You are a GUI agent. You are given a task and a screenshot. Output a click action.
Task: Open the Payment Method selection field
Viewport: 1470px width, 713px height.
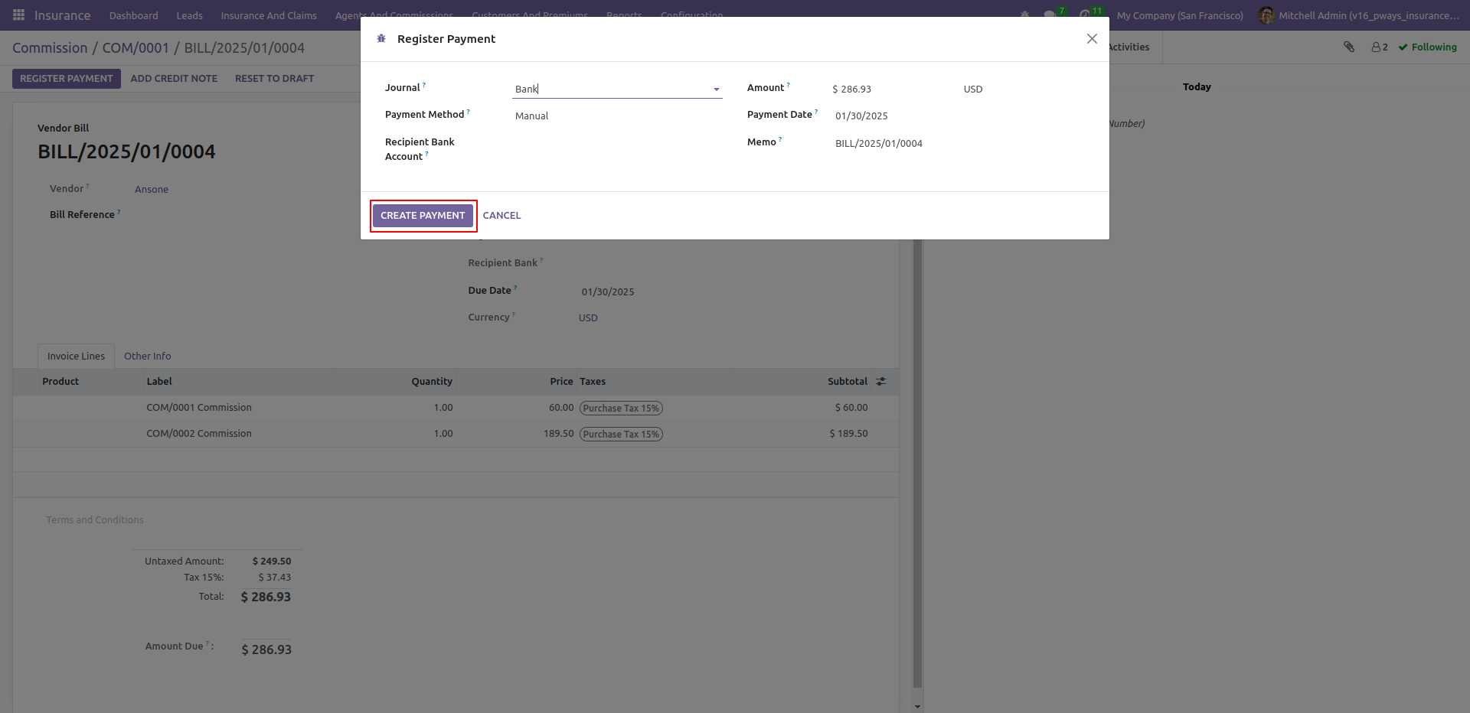point(617,116)
